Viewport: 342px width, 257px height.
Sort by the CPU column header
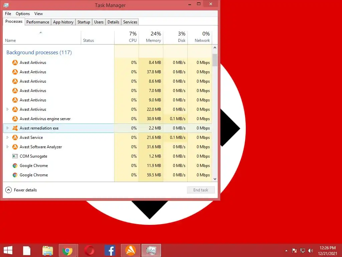click(x=127, y=37)
